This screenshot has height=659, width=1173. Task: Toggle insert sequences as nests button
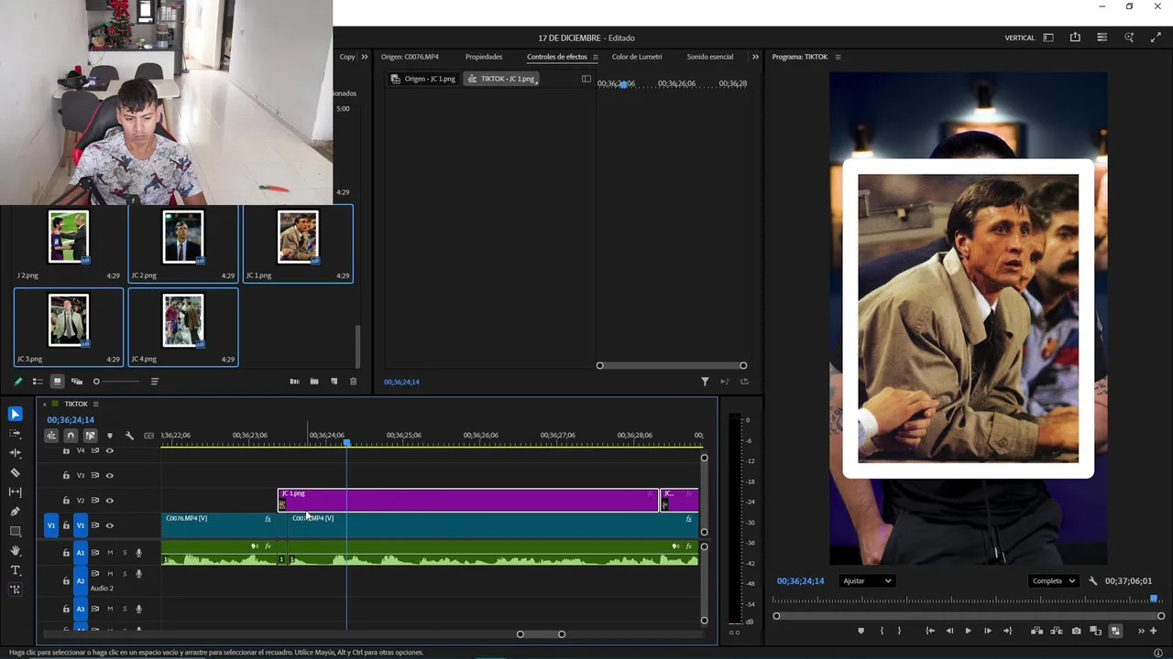pos(51,436)
